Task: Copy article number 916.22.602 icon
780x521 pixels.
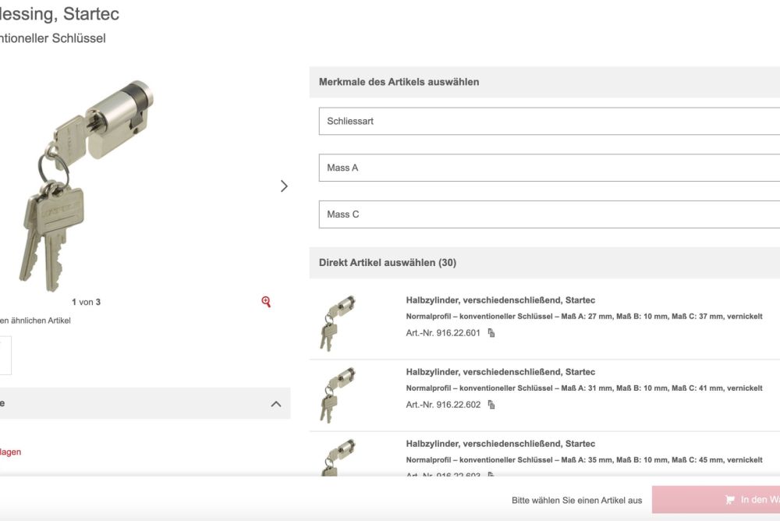Action: 491,405
